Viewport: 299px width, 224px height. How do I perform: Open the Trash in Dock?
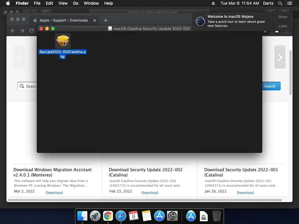point(216,216)
